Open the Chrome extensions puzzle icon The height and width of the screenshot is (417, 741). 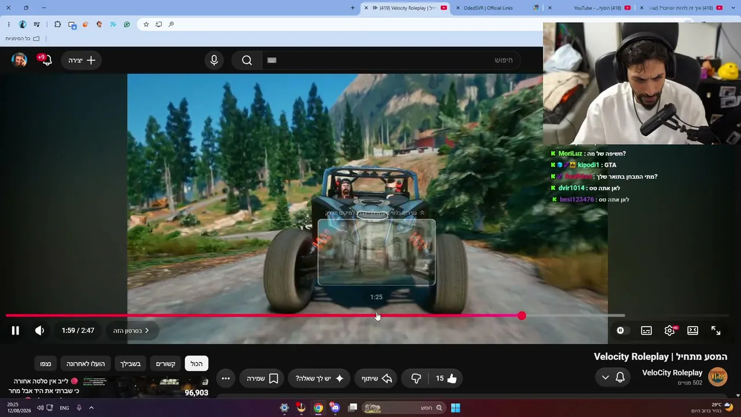click(57, 24)
